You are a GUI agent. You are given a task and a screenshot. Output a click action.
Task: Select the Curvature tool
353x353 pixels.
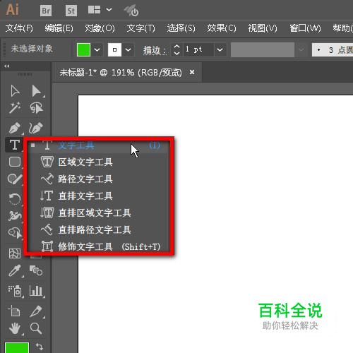coord(36,128)
